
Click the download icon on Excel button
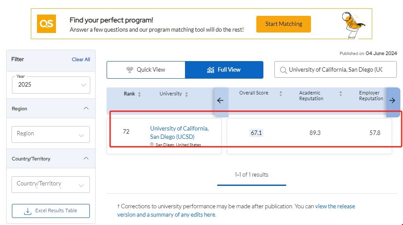(x=28, y=211)
